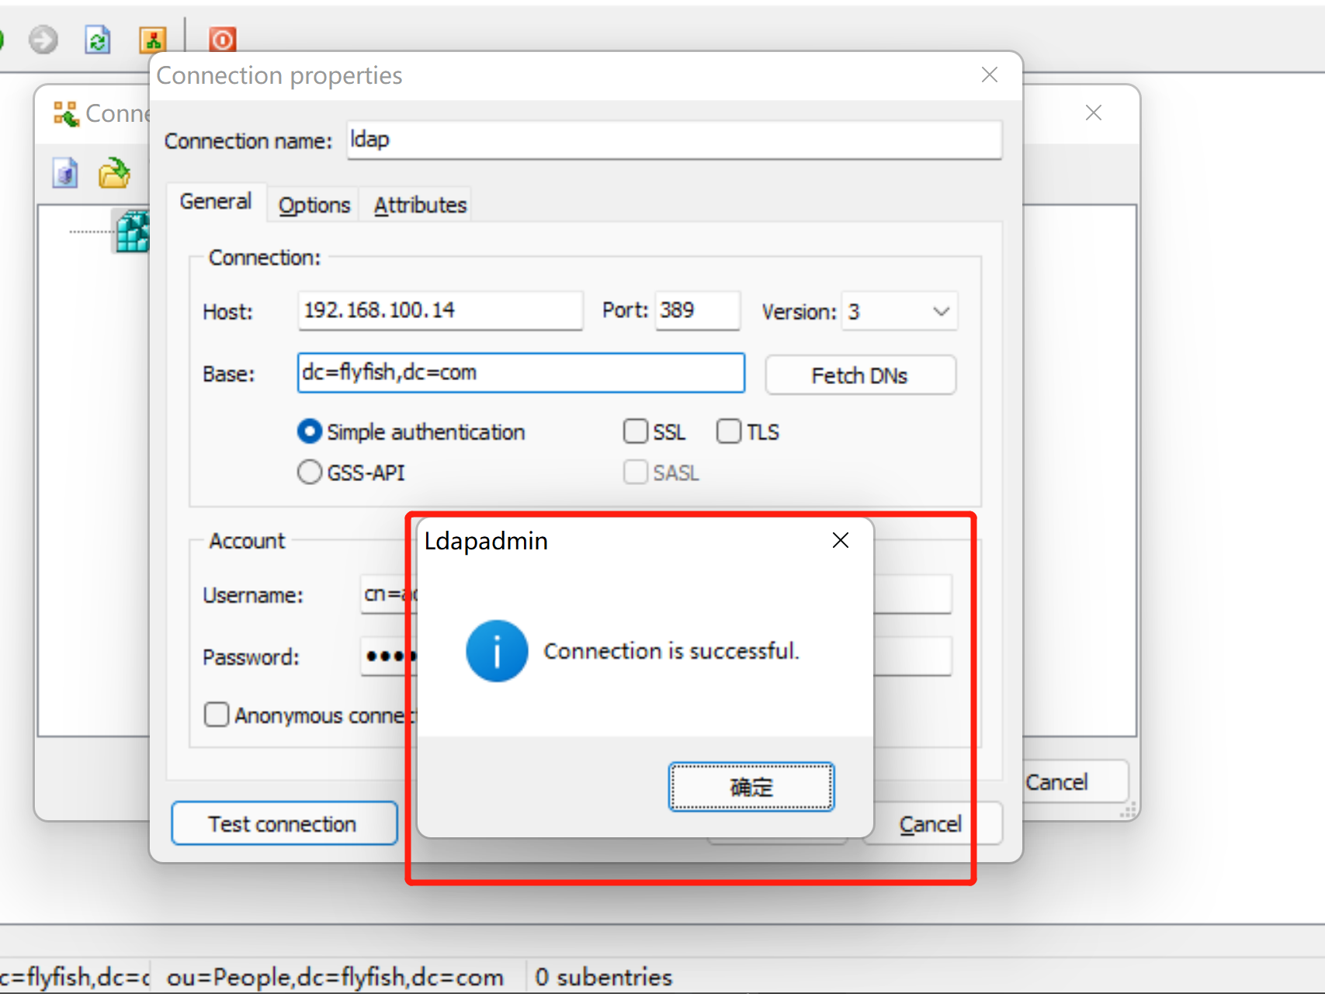Click the schema tree toolbar icon
The image size is (1325, 994).
[153, 40]
